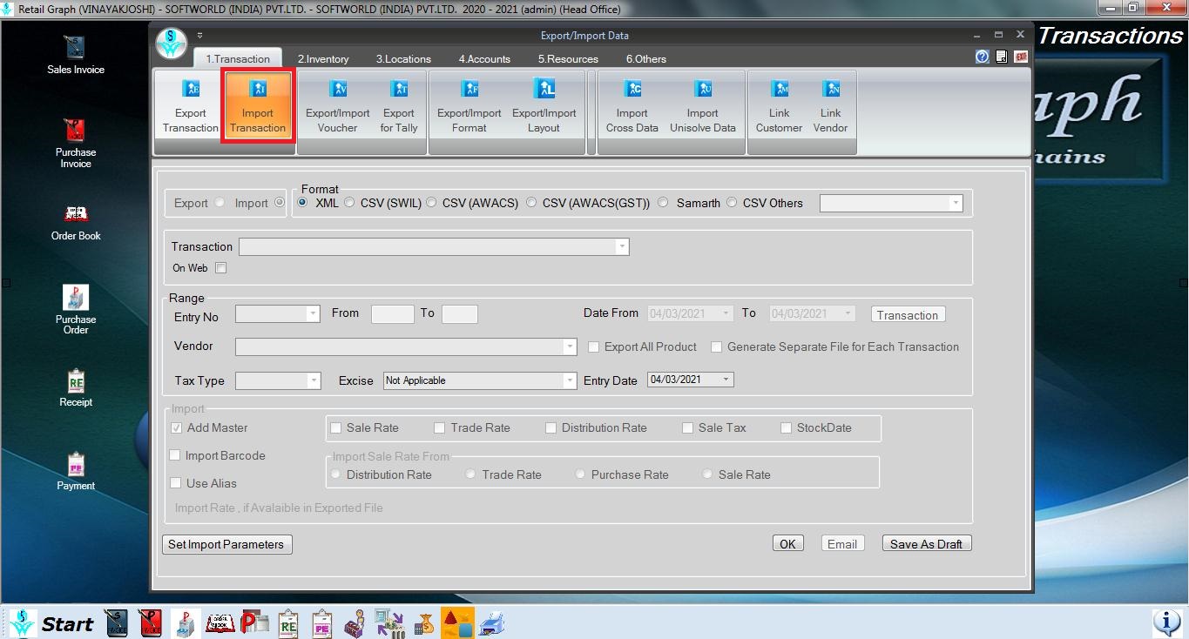This screenshot has width=1189, height=639.
Task: Open the Entry No dropdown
Action: [314, 313]
